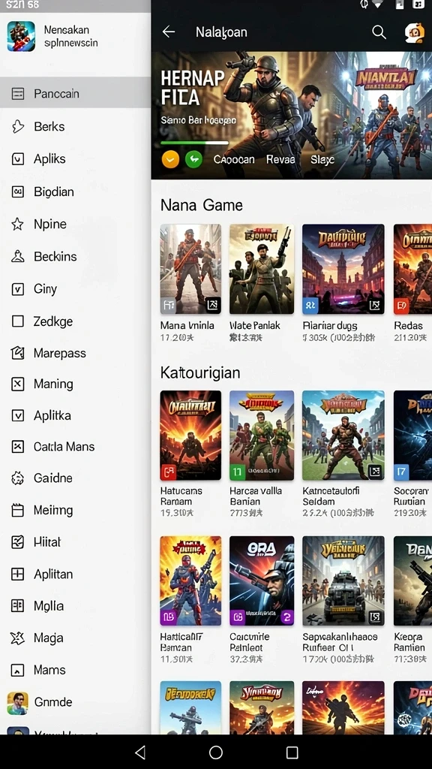Click the banner progress bar

click(194, 143)
